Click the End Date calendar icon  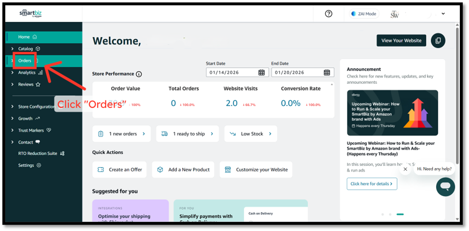[x=327, y=73]
